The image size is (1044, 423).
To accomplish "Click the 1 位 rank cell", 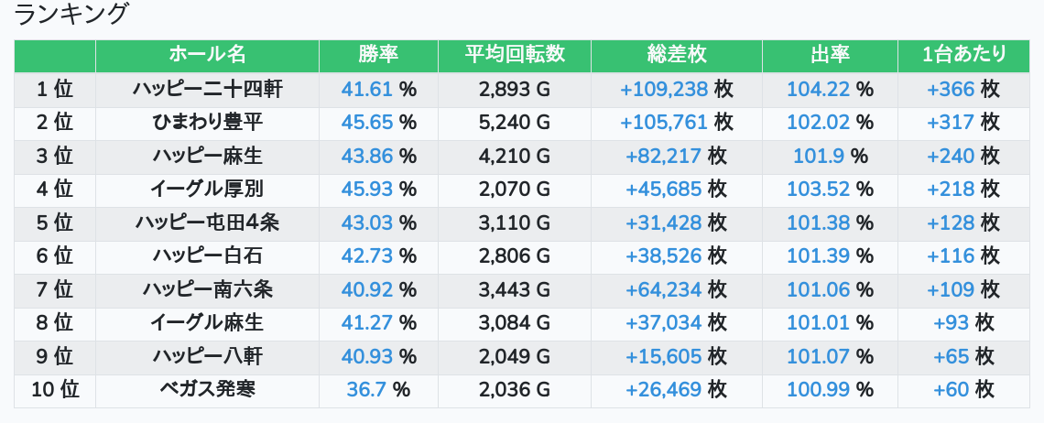I will [55, 89].
